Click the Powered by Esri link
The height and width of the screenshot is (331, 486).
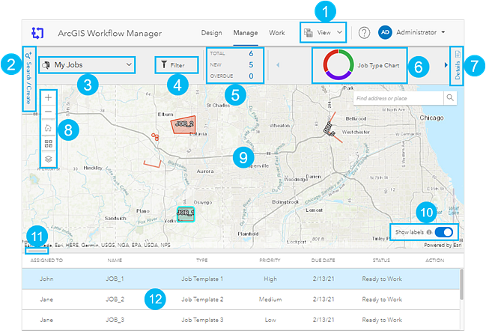[443, 245]
